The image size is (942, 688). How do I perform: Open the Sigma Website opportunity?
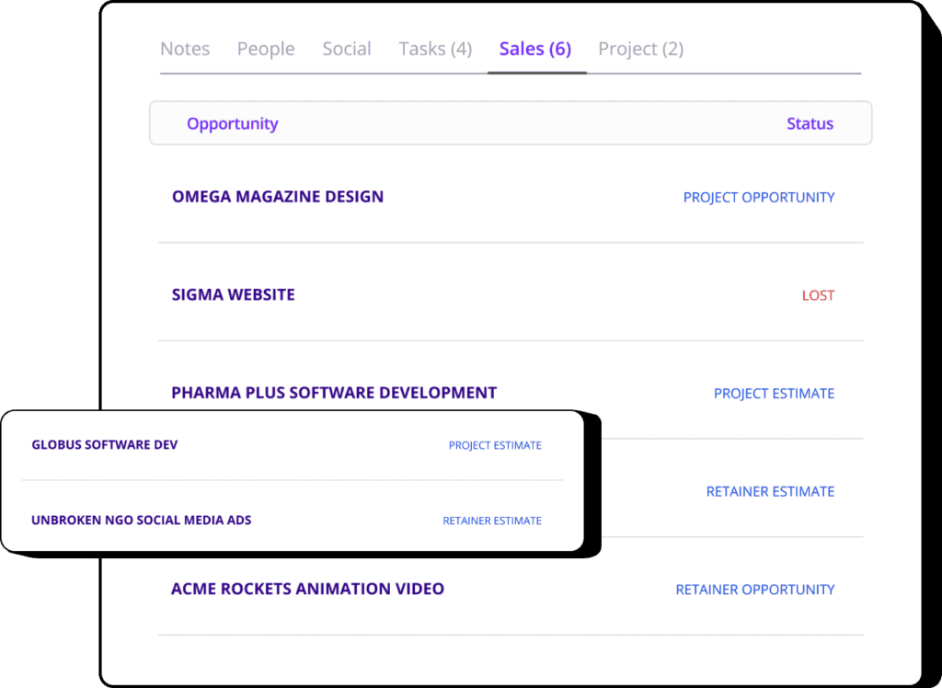click(x=234, y=295)
